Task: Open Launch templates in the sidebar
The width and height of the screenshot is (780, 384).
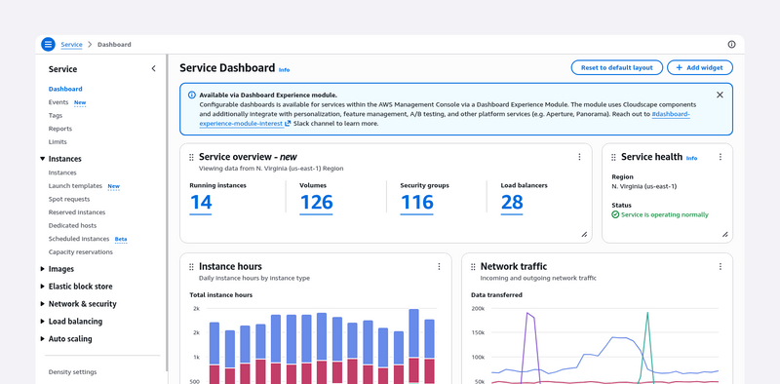Action: pyautogui.click(x=75, y=186)
